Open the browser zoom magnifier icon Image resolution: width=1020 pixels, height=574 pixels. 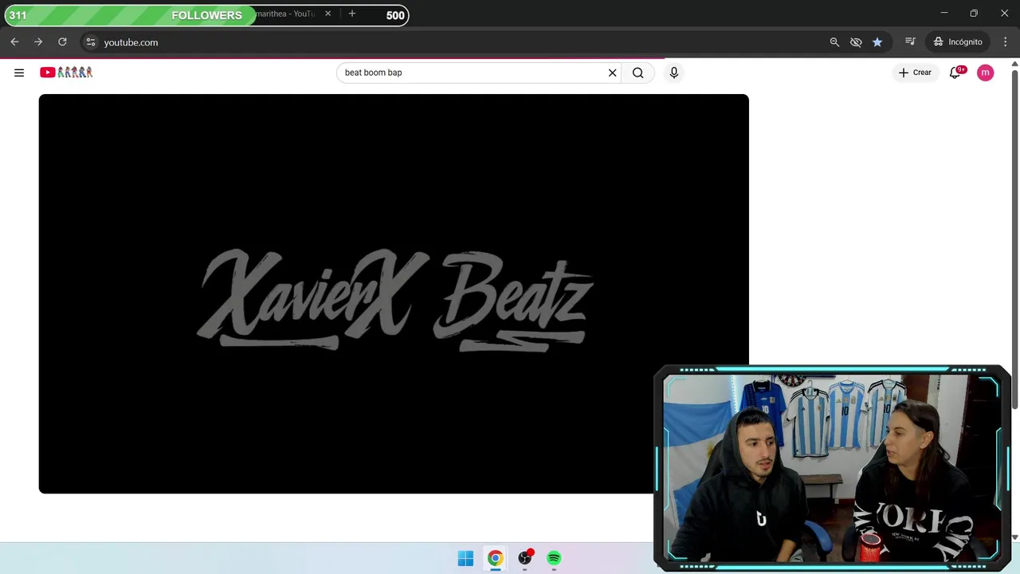(x=834, y=42)
